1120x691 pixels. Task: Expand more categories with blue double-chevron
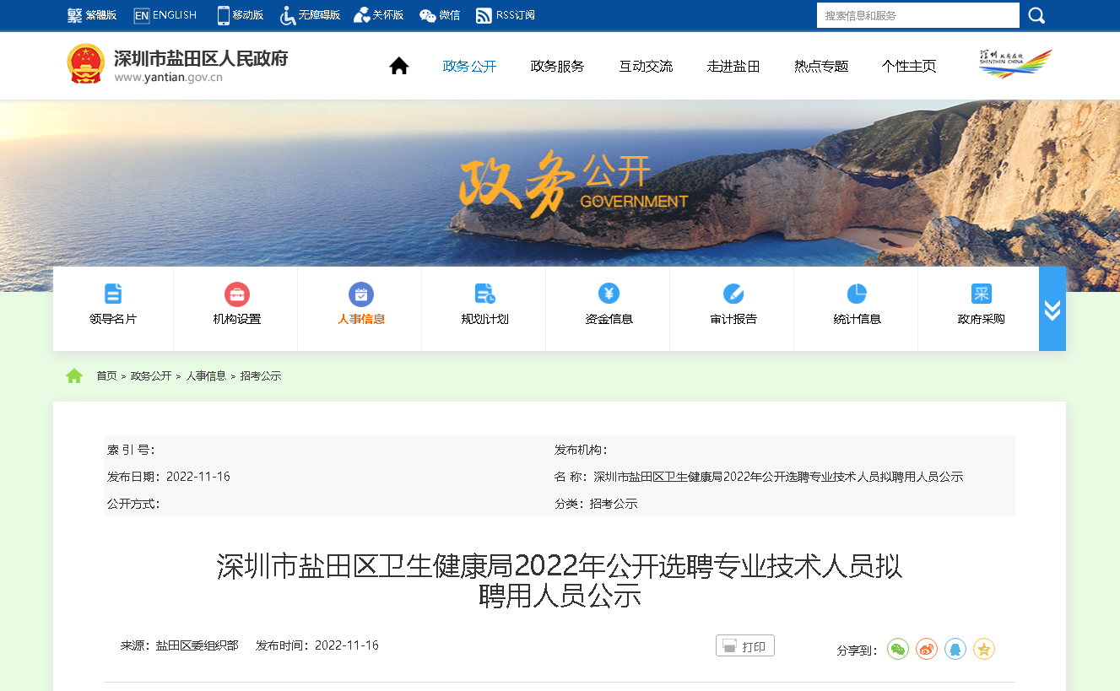[1052, 309]
